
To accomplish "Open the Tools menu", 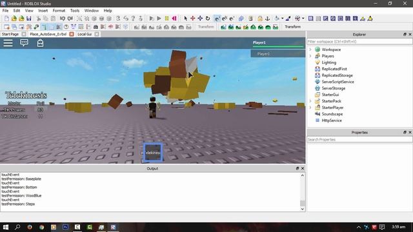I will click(75, 10).
